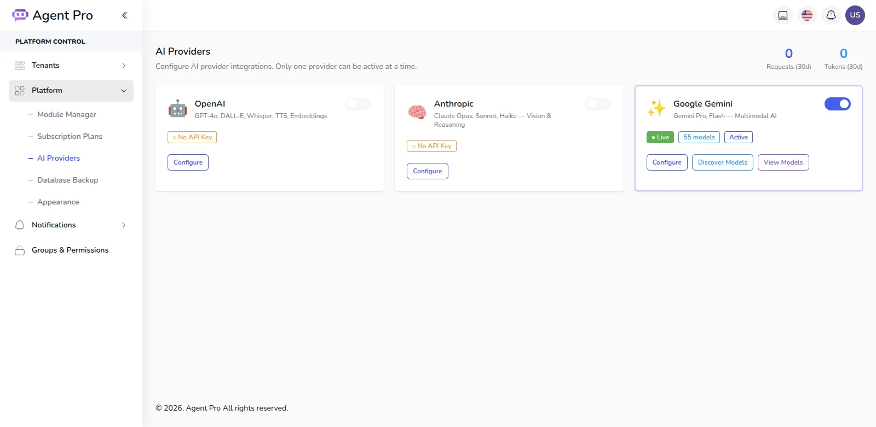Enable the OpenAI provider toggle
The image size is (876, 427).
click(x=359, y=104)
